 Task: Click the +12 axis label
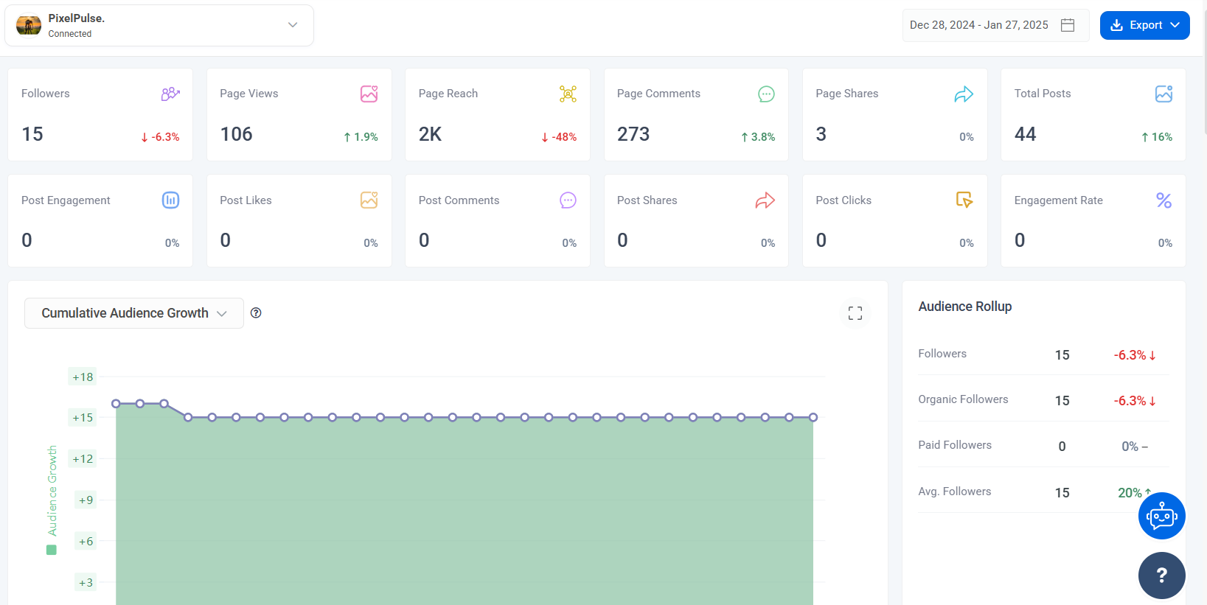pyautogui.click(x=83, y=458)
